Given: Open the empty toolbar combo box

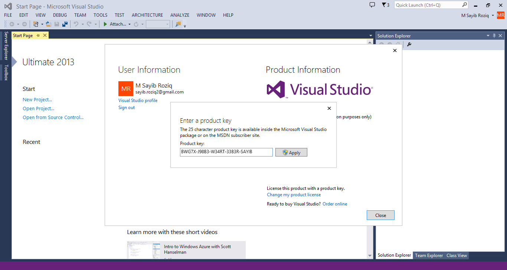Looking at the screenshot, I should pos(158,24).
